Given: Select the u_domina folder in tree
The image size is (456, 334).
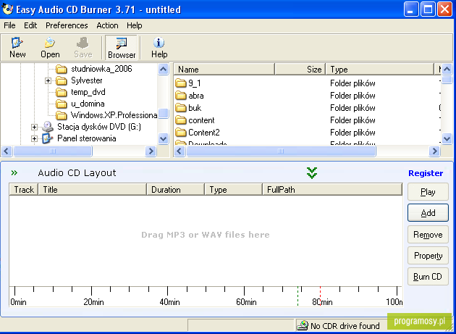Looking at the screenshot, I should click(88, 104).
